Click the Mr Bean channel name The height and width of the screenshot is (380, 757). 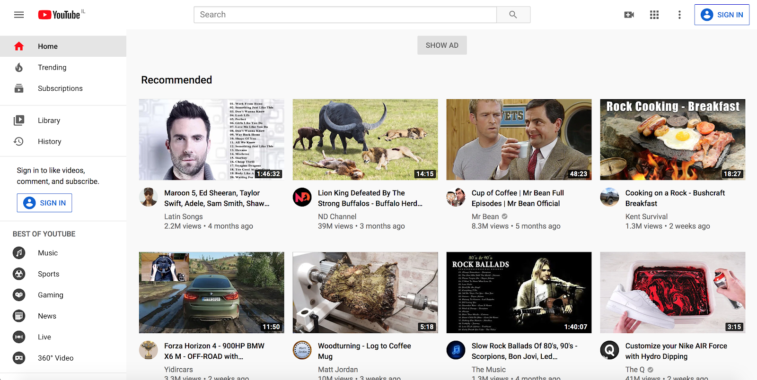point(485,216)
